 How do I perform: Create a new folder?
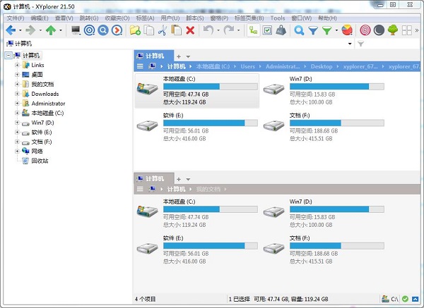click(135, 30)
